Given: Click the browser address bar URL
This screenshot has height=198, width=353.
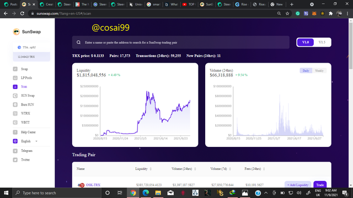Looking at the screenshot, I should (x=64, y=13).
